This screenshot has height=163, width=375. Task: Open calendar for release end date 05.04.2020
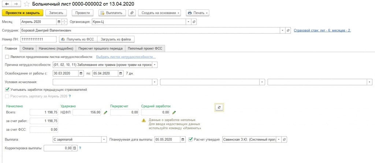coord(121,73)
